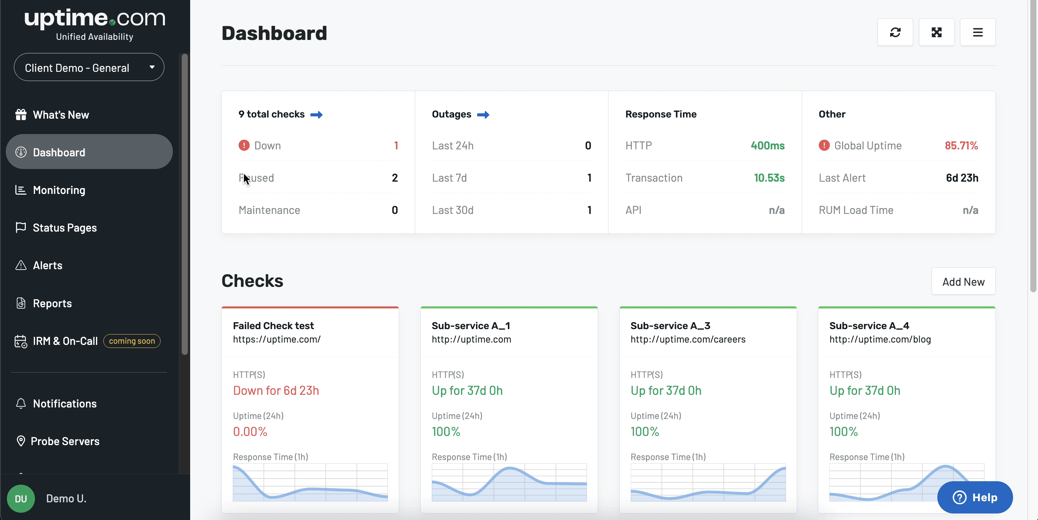Screen dimensions: 1038x520
Task: Click Demo U. user profile name
Action: [x=66, y=498]
